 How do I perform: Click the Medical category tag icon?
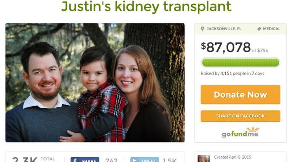point(259,29)
